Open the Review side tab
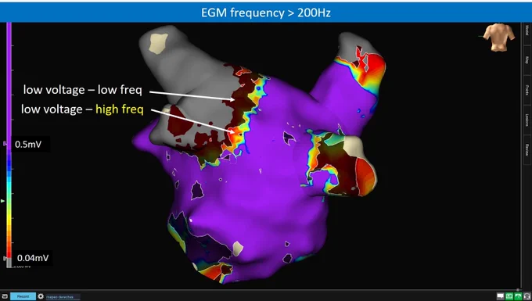The height and width of the screenshot is (301, 532). (527, 149)
